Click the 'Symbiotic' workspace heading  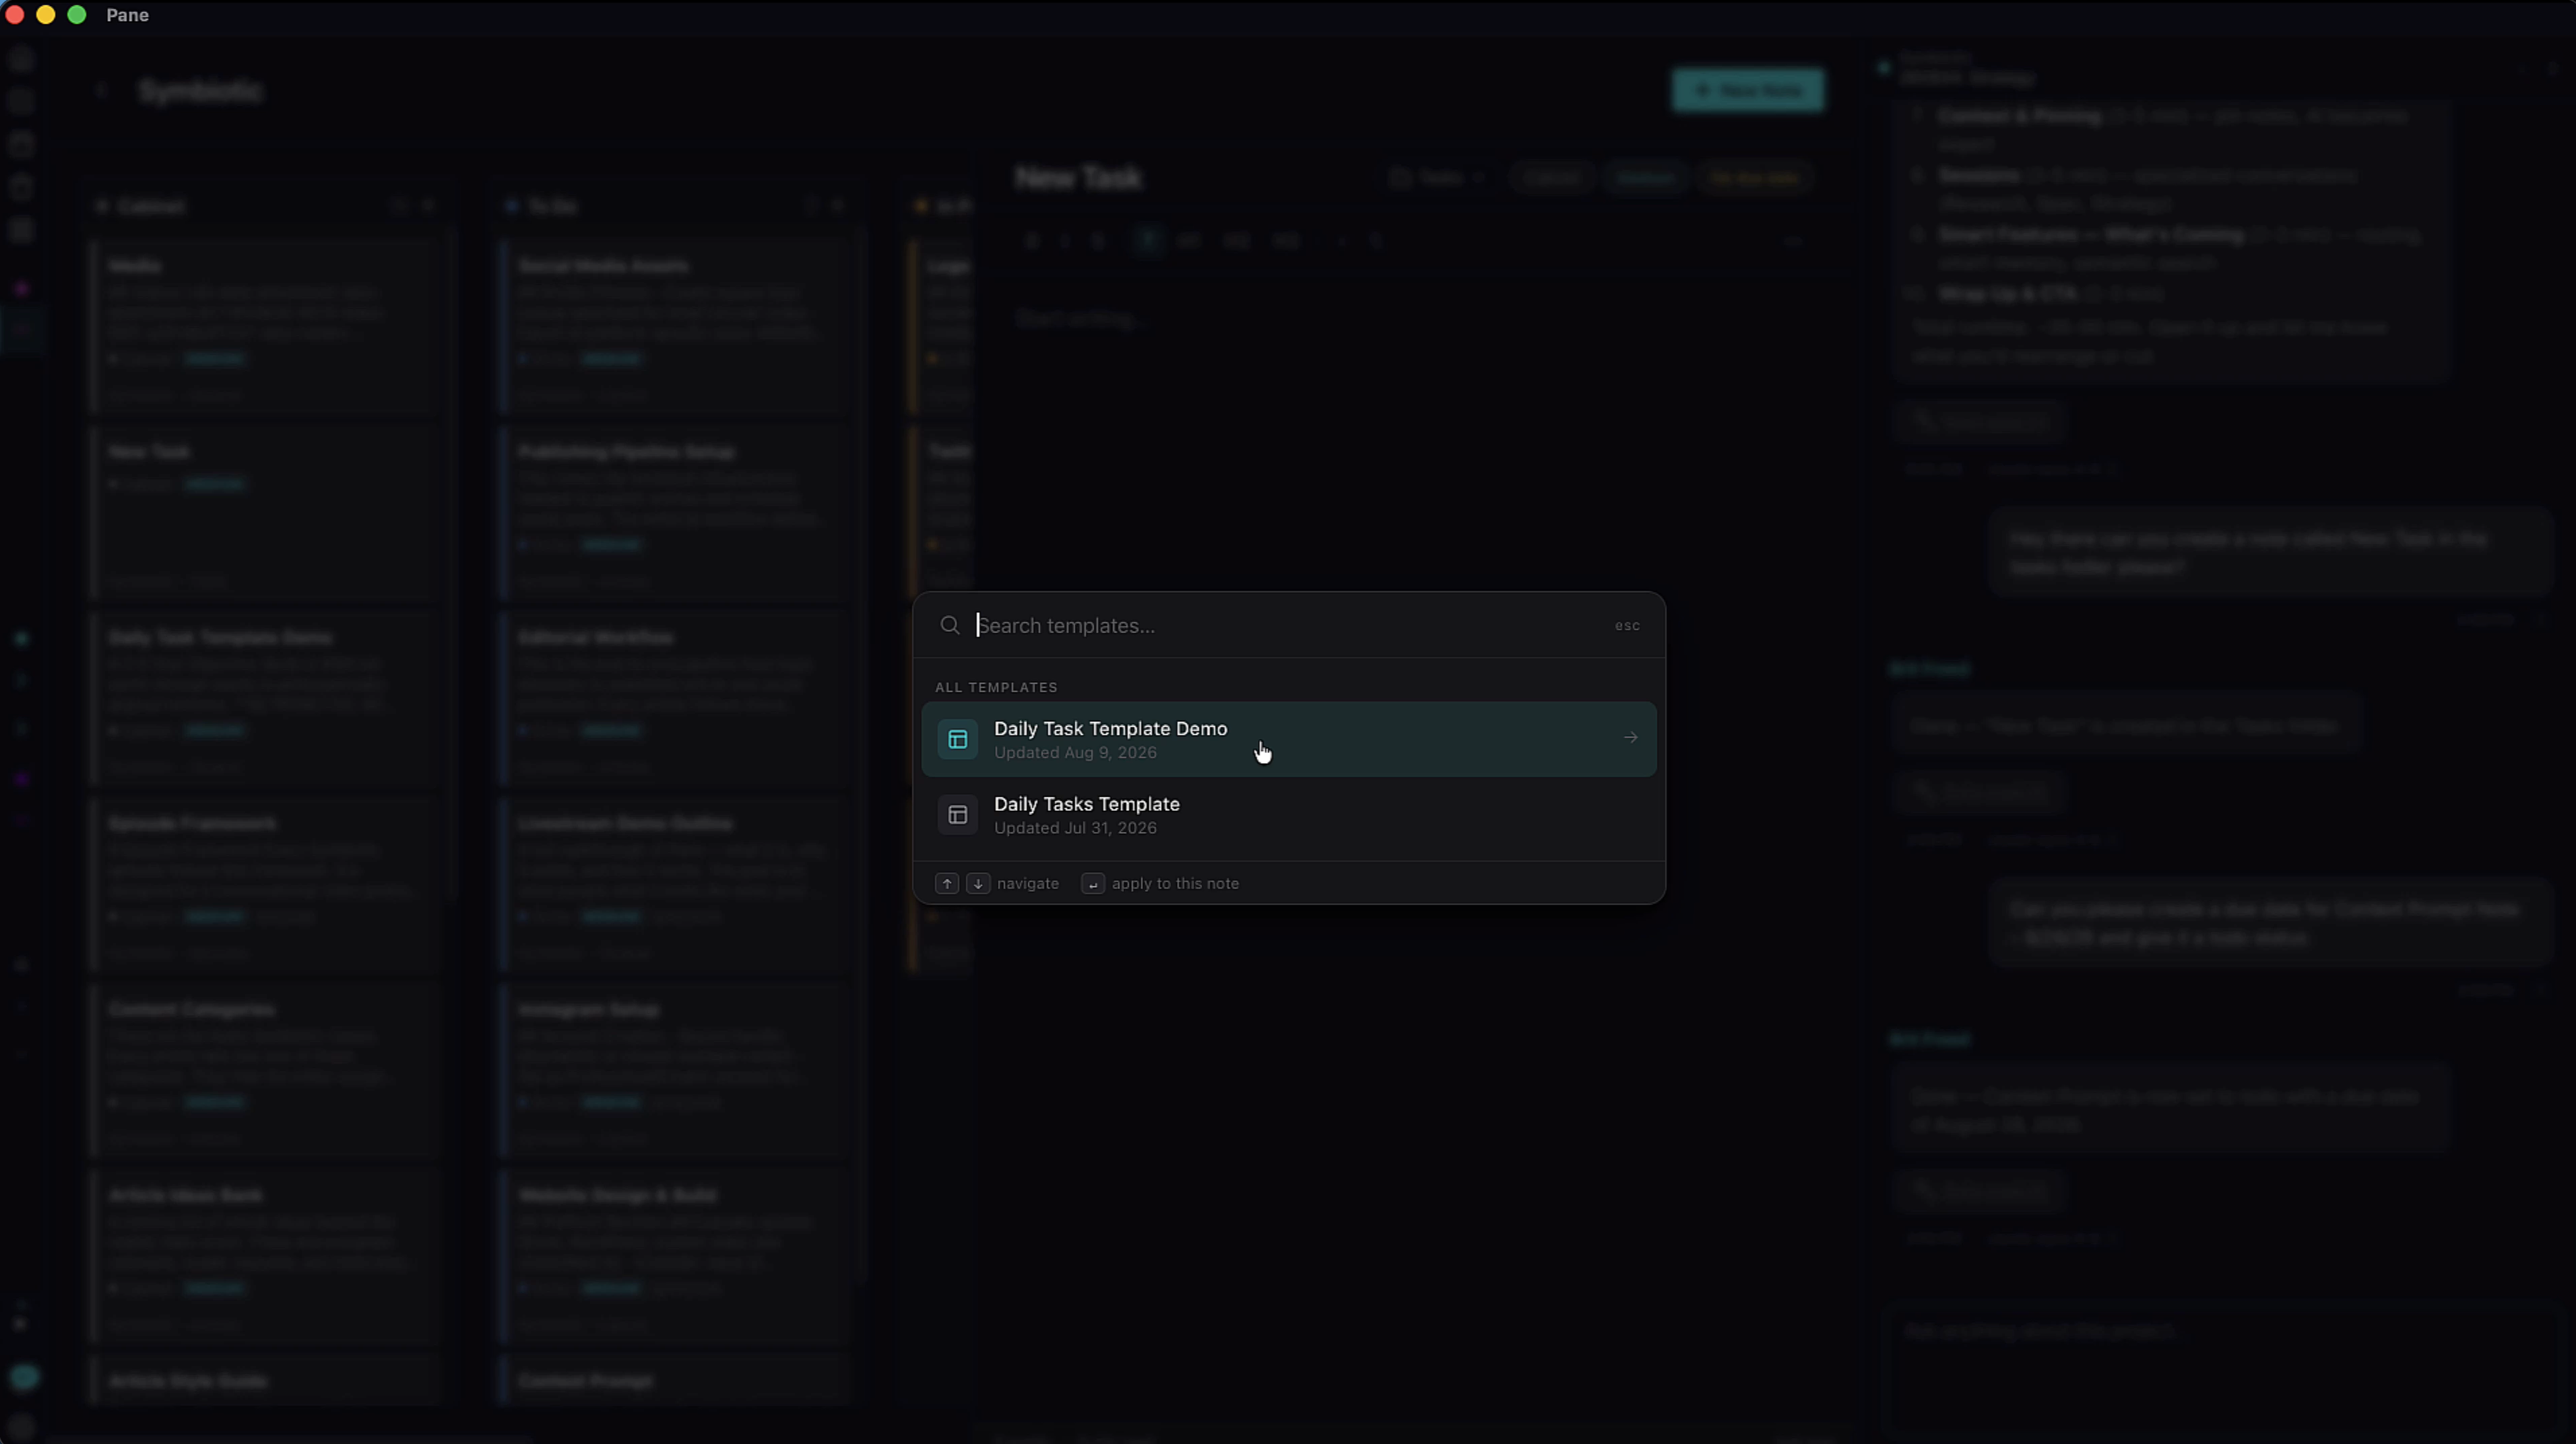click(x=201, y=91)
